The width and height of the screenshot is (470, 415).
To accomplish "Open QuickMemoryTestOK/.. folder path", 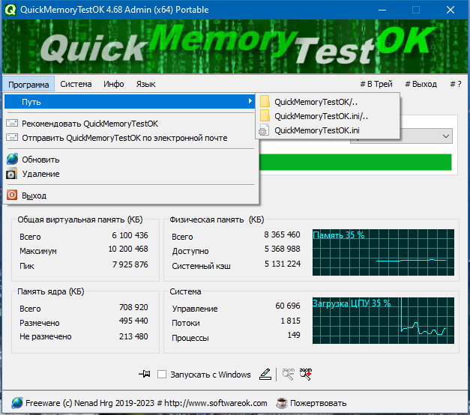I will [328, 102].
